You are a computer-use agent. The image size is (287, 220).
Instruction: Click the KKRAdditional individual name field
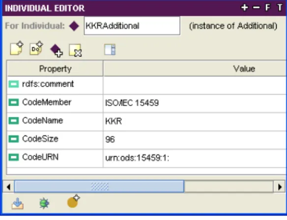[132, 26]
